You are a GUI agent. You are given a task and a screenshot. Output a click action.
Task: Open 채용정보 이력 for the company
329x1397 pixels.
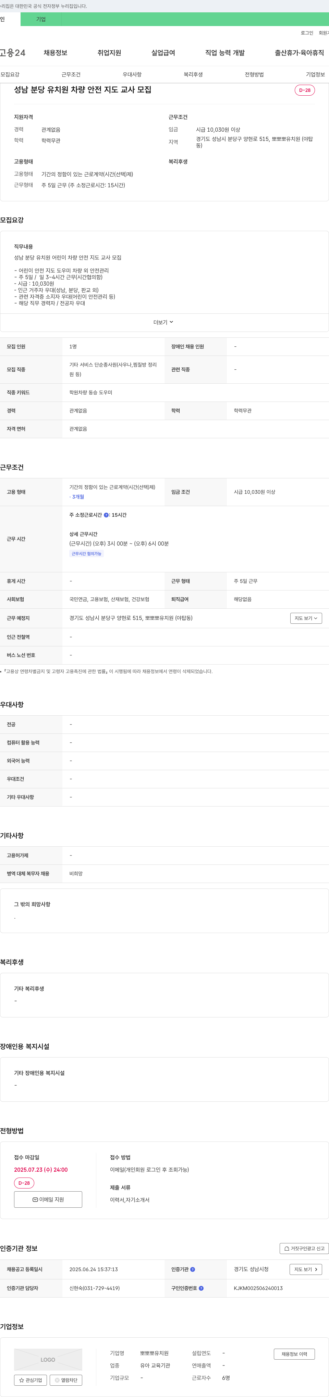(x=294, y=1354)
